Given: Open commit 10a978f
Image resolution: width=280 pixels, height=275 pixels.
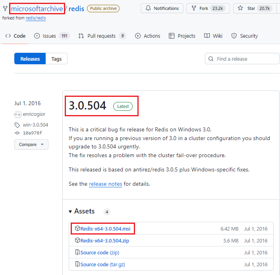Looking at the screenshot, I should coord(32,133).
